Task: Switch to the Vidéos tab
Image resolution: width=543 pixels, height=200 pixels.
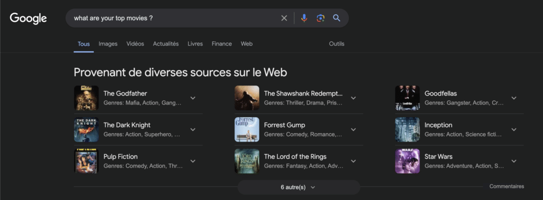Action: [135, 44]
